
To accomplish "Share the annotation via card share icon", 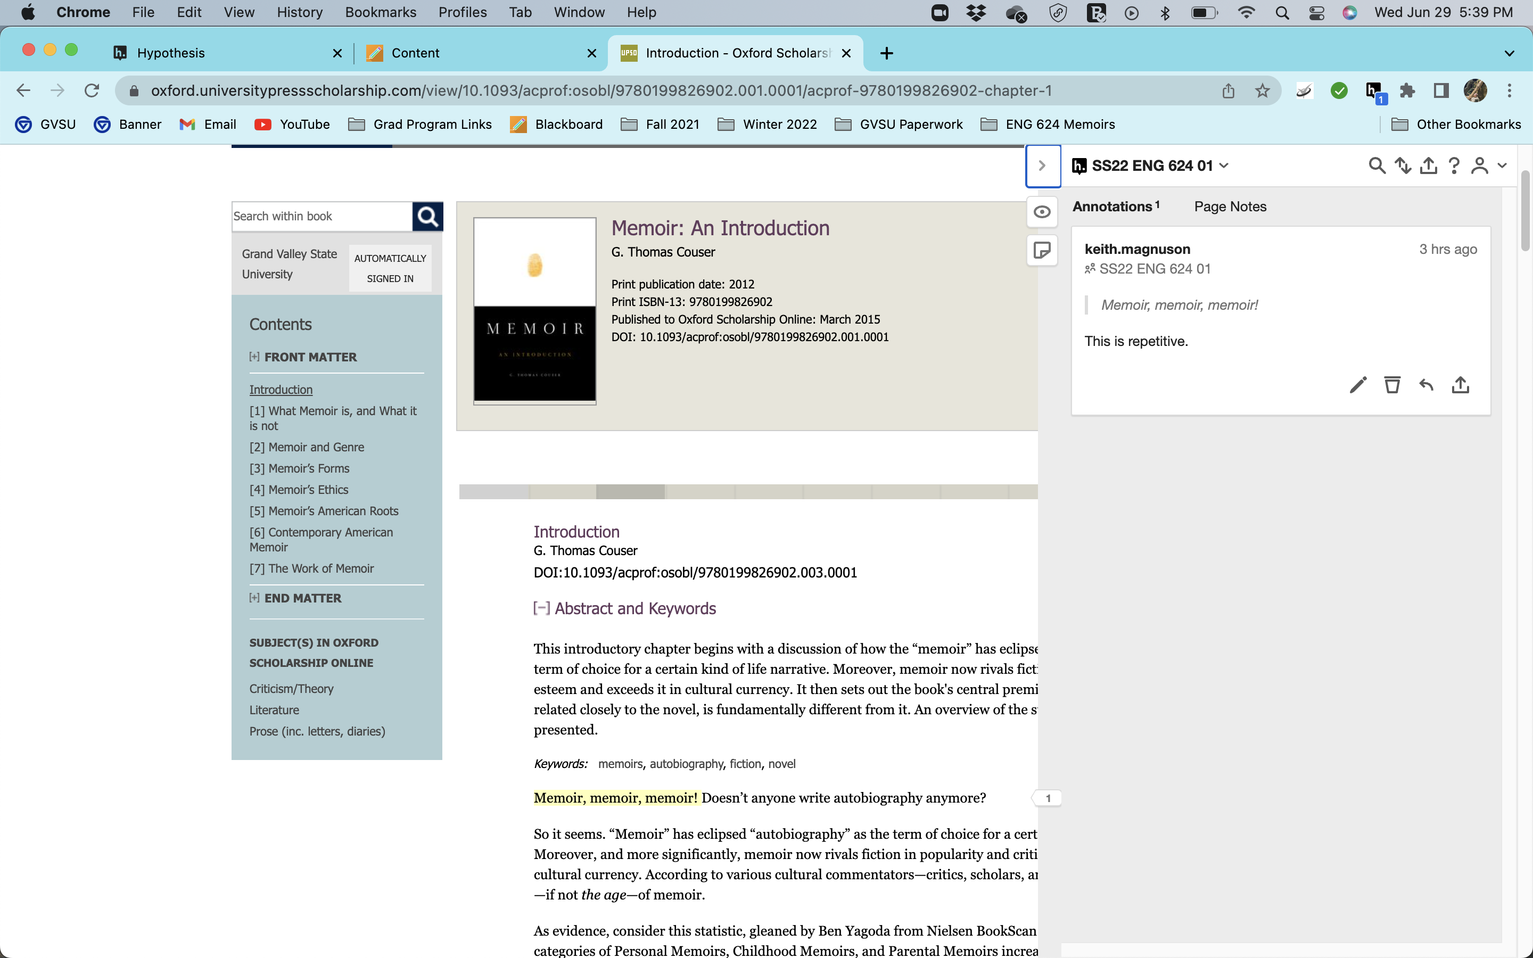I will pyautogui.click(x=1460, y=385).
